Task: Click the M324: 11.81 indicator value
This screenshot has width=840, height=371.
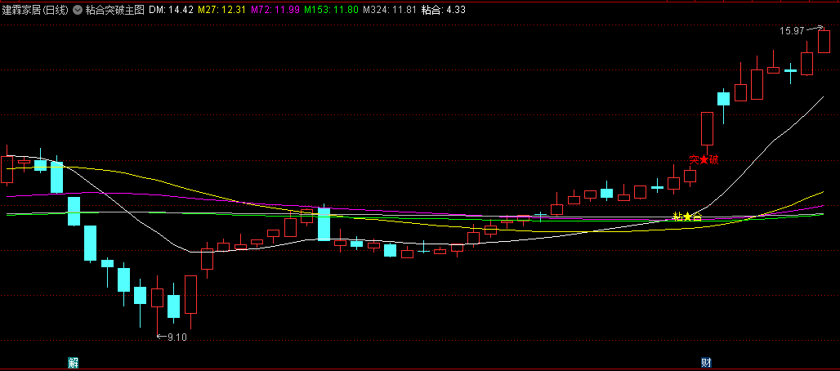Action: point(390,10)
